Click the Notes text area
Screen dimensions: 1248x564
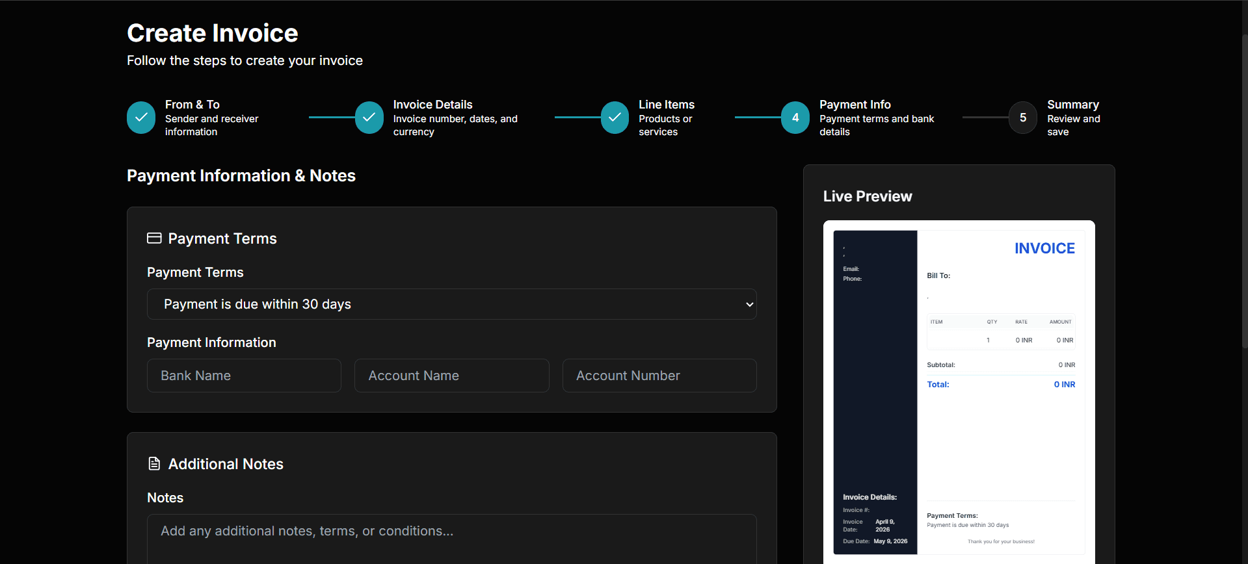[451, 538]
